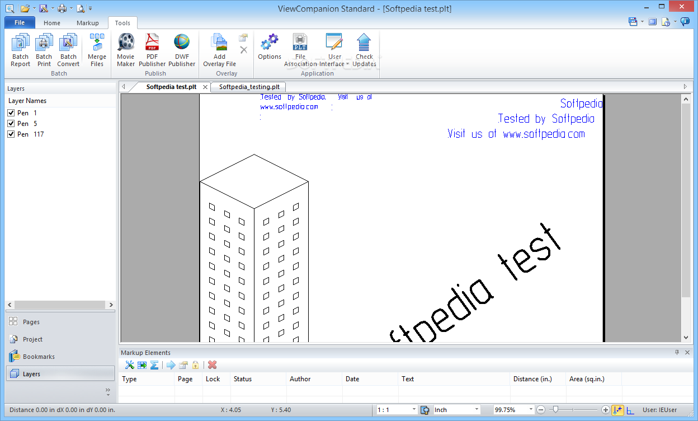Open Customize Quick Access Toolbar arrow
Screen dimensions: 698x421
pos(91,8)
